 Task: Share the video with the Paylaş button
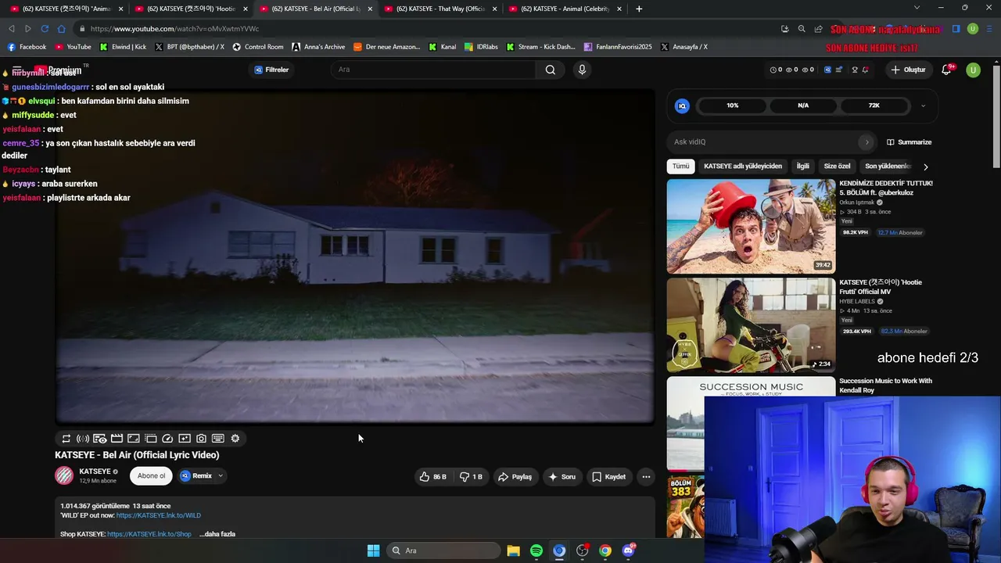(515, 476)
